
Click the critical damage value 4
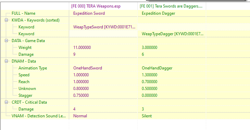point(74,109)
